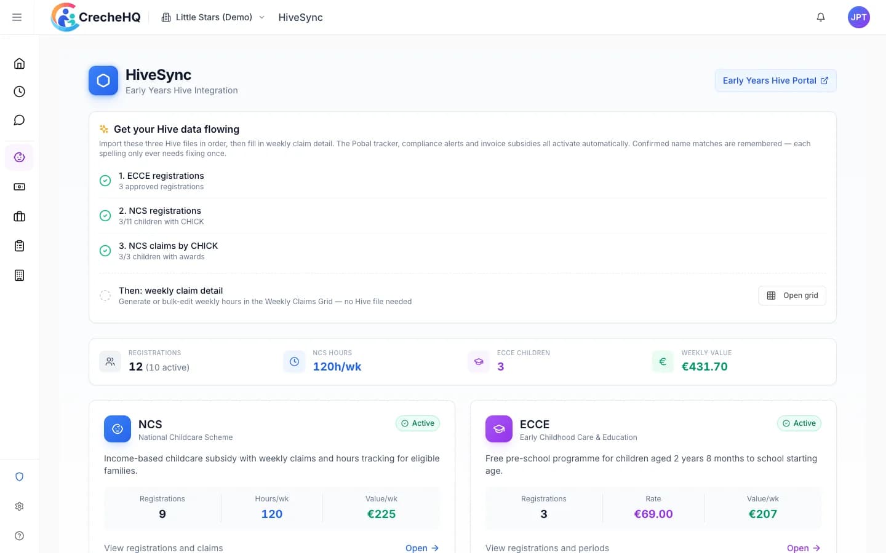Screen dimensions: 886x553
Task: Select the highlighted child-face sidebar icon
Action: pyautogui.click(x=20, y=157)
